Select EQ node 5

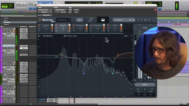click(x=84, y=71)
